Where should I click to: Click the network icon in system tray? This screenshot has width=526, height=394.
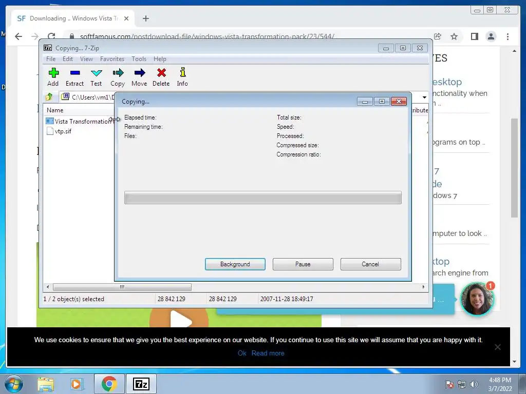[462, 384]
